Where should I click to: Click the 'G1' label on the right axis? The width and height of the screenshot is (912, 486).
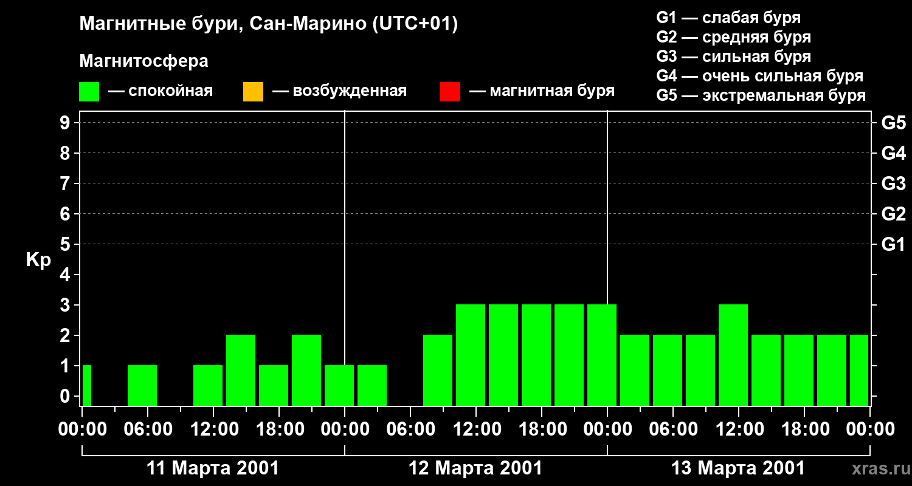[893, 244]
